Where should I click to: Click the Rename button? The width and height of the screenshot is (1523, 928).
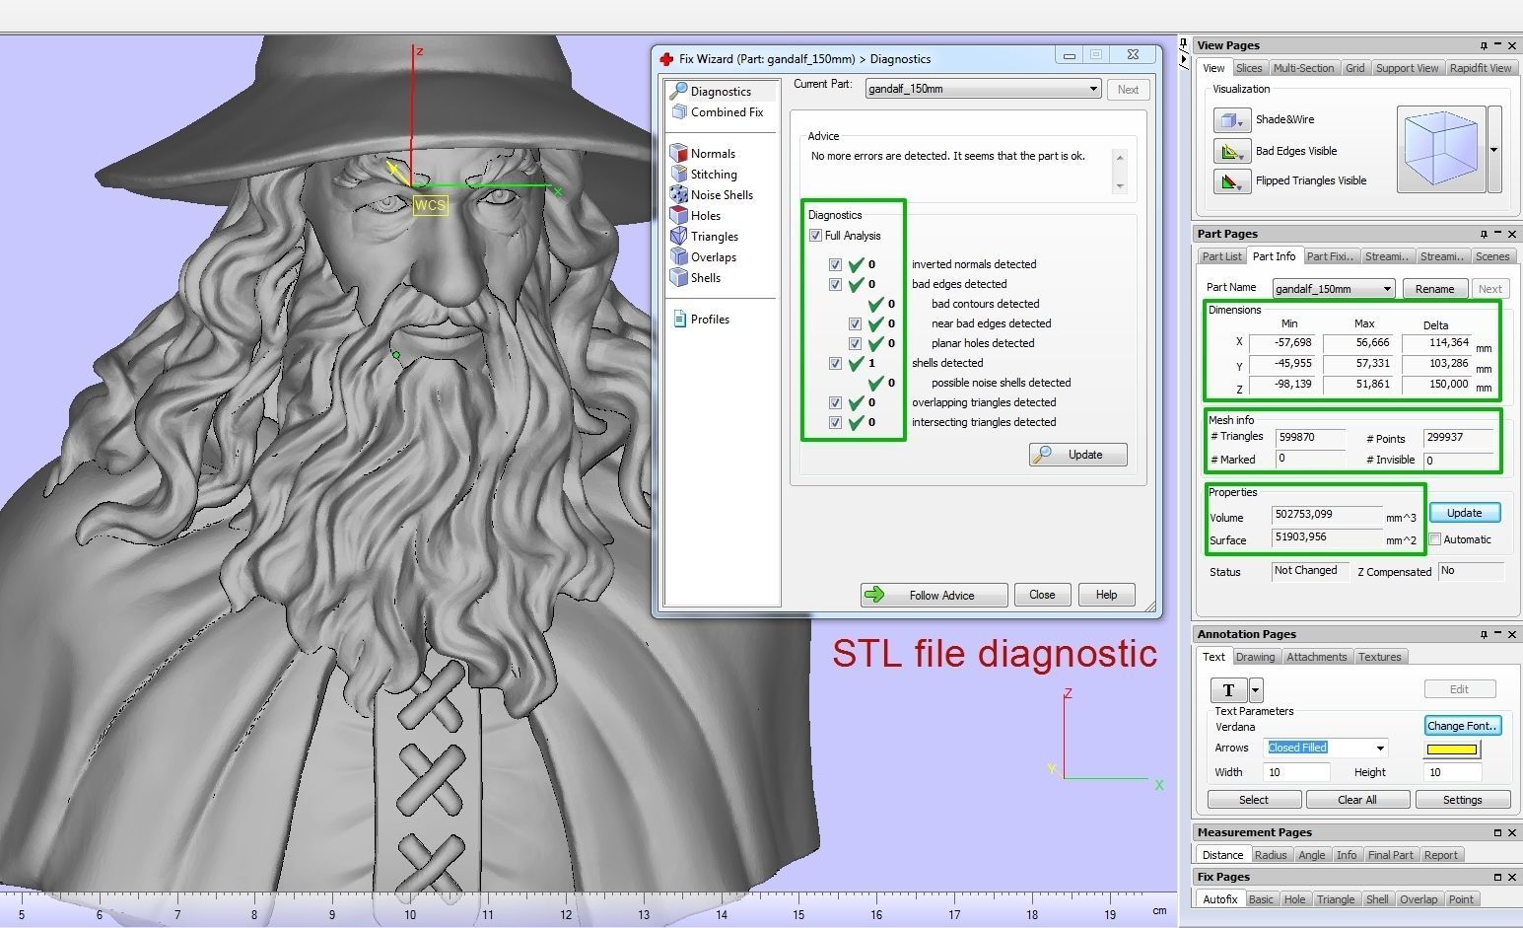click(x=1434, y=289)
